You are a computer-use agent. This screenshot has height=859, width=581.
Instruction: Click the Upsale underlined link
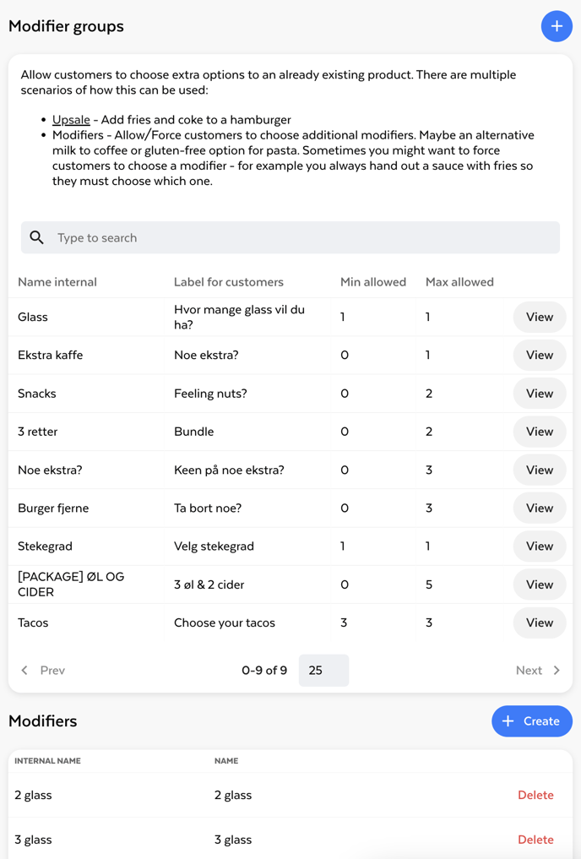pos(71,120)
